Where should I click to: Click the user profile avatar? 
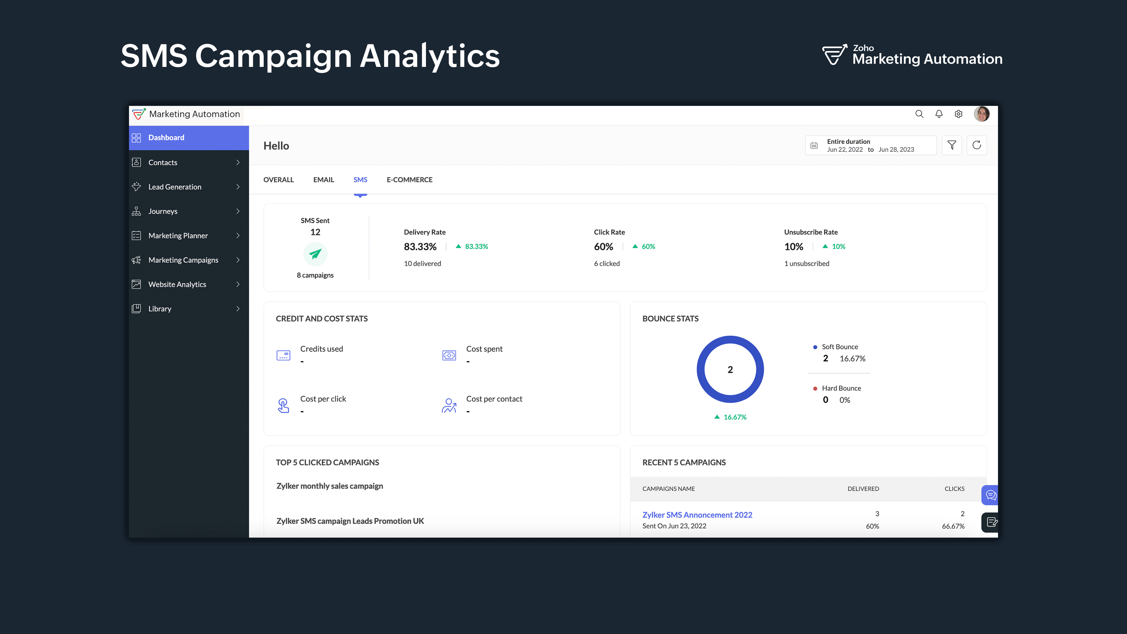click(x=981, y=114)
